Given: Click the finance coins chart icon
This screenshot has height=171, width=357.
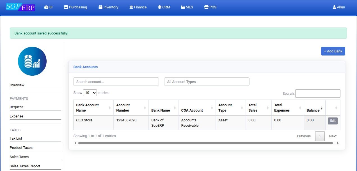Looking at the screenshot, I should click(32, 61).
